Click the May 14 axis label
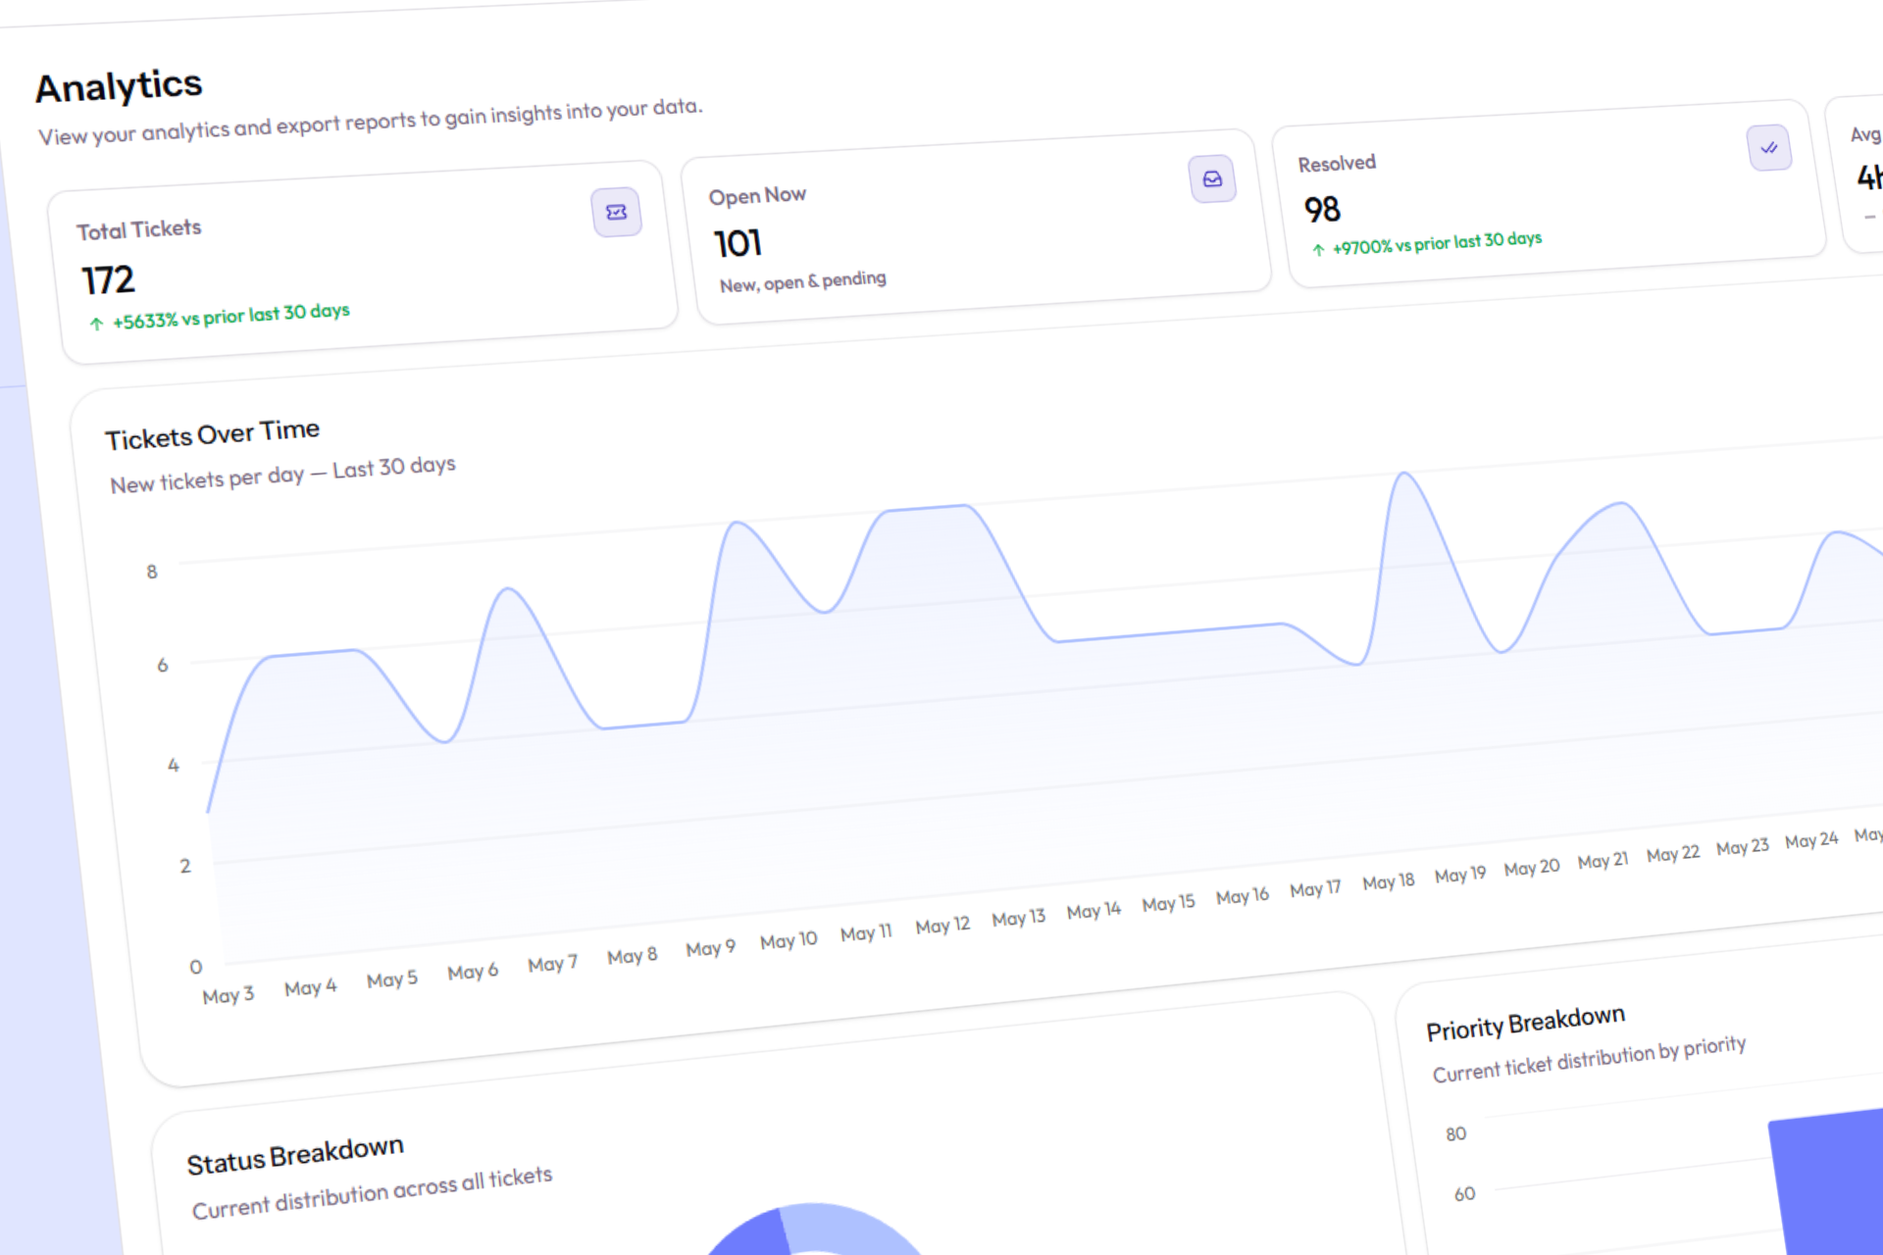1883x1255 pixels. pyautogui.click(x=1094, y=911)
